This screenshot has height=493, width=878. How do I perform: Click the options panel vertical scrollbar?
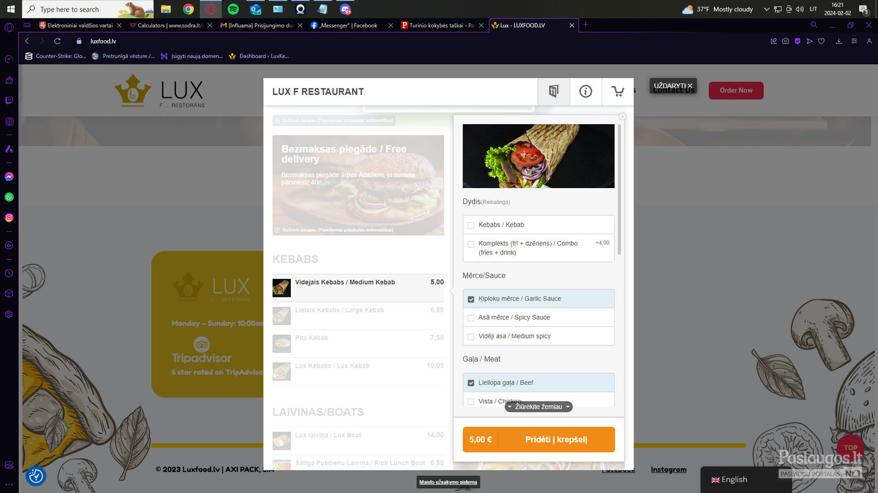[x=620, y=189]
